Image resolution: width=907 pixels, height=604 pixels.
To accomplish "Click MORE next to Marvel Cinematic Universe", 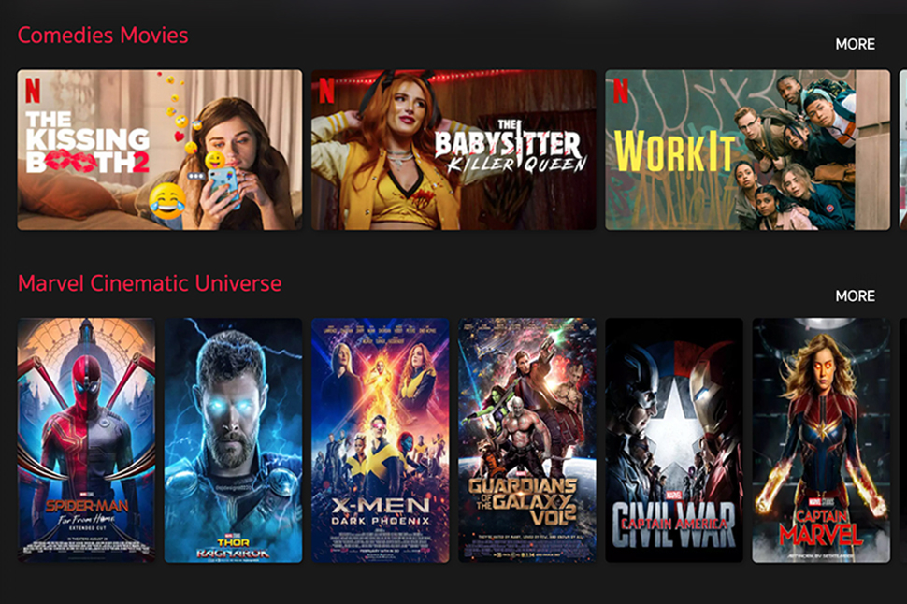I will pyautogui.click(x=855, y=295).
